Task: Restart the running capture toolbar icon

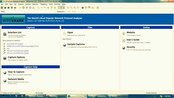Action: (x=15, y=8)
